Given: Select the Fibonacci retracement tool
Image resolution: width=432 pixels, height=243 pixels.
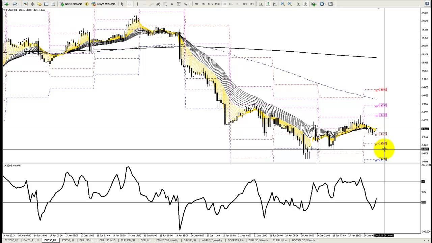Looking at the screenshot, I should pyautogui.click(x=165, y=4).
